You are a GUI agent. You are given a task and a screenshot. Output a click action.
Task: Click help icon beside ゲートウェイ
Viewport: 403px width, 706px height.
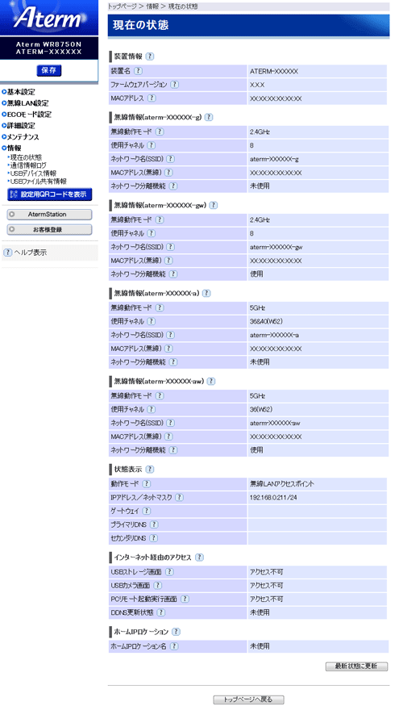(146, 511)
